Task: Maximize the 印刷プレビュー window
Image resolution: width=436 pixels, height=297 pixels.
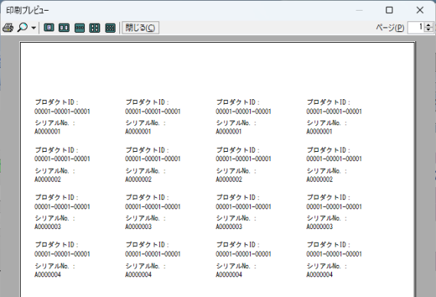Action: click(x=389, y=10)
